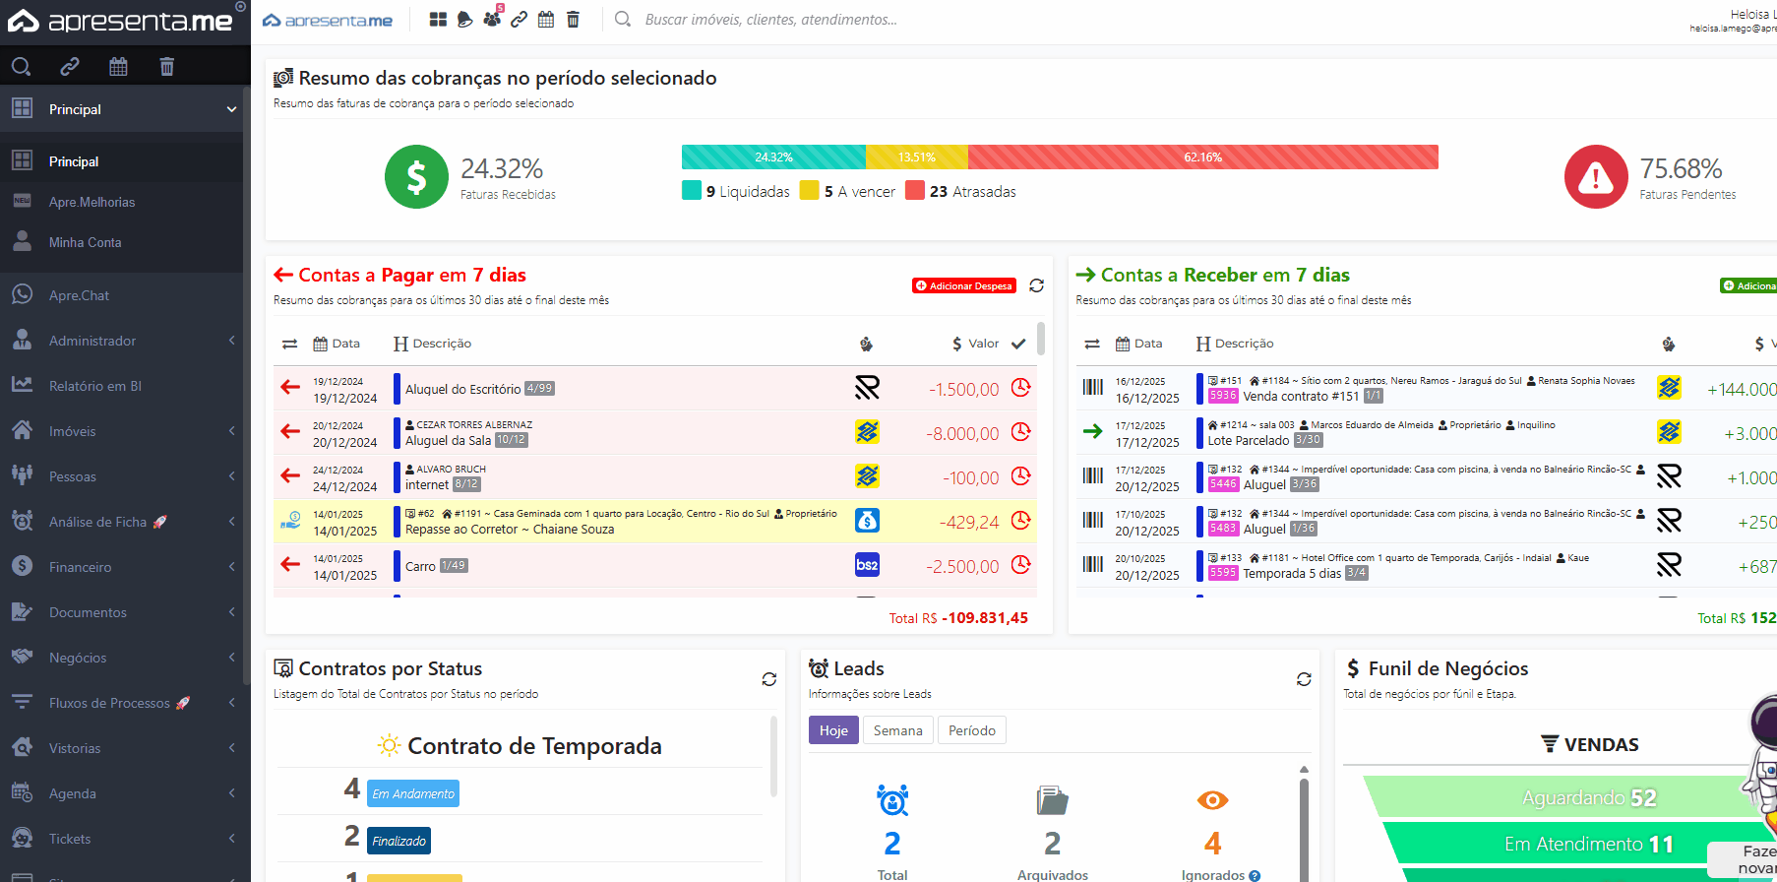This screenshot has height=882, width=1777.
Task: Click Aguardando 52 funnel stage
Action: click(x=1589, y=797)
